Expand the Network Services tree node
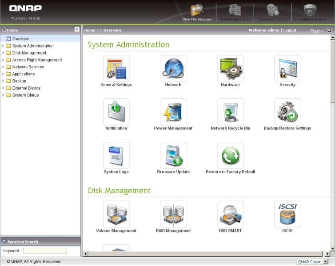The width and height of the screenshot is (335, 266). pos(3,66)
